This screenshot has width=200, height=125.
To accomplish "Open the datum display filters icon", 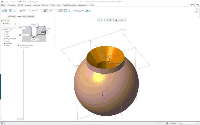I will pyautogui.click(x=119, y=20).
